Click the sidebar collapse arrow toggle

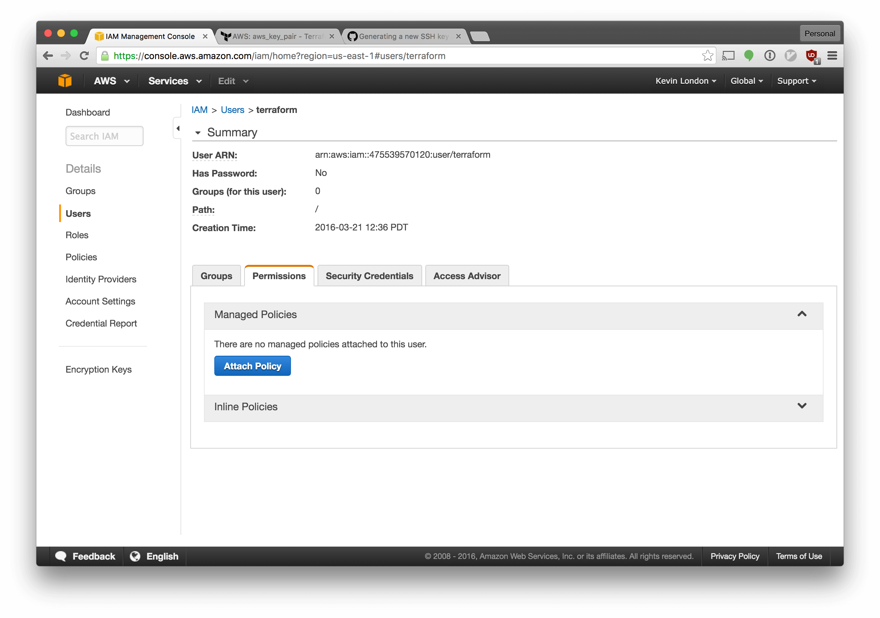tap(178, 129)
